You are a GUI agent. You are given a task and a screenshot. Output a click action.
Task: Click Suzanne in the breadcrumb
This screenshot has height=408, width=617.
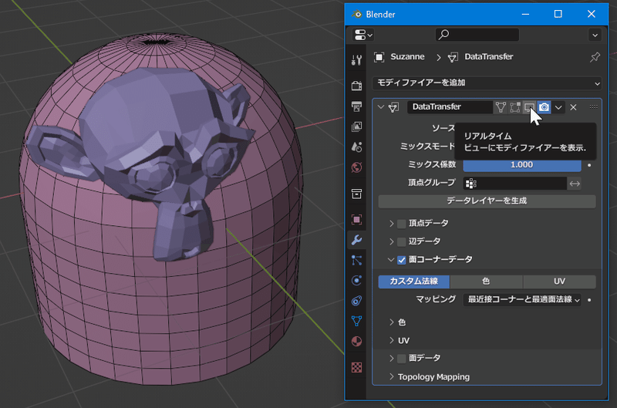pos(407,56)
